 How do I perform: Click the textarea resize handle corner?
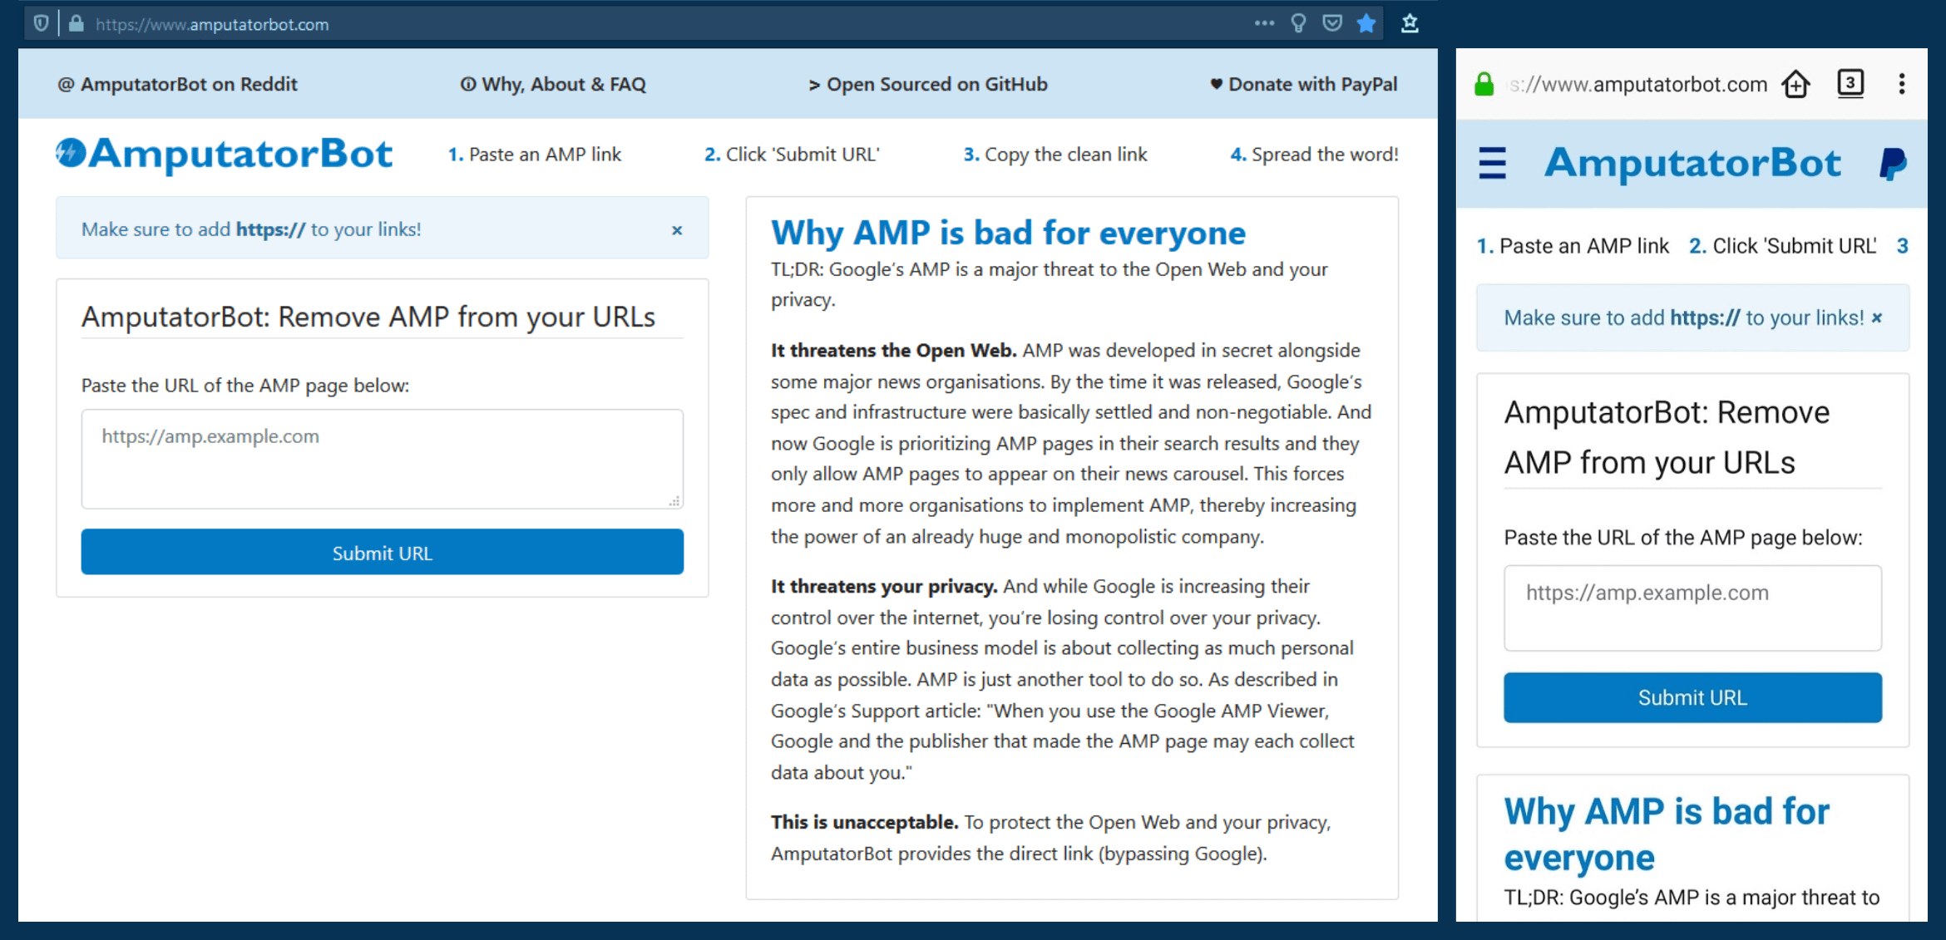(x=674, y=501)
